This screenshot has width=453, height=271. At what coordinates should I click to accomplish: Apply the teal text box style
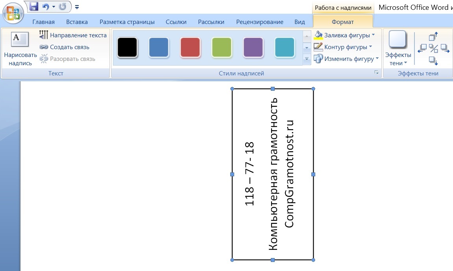(285, 47)
